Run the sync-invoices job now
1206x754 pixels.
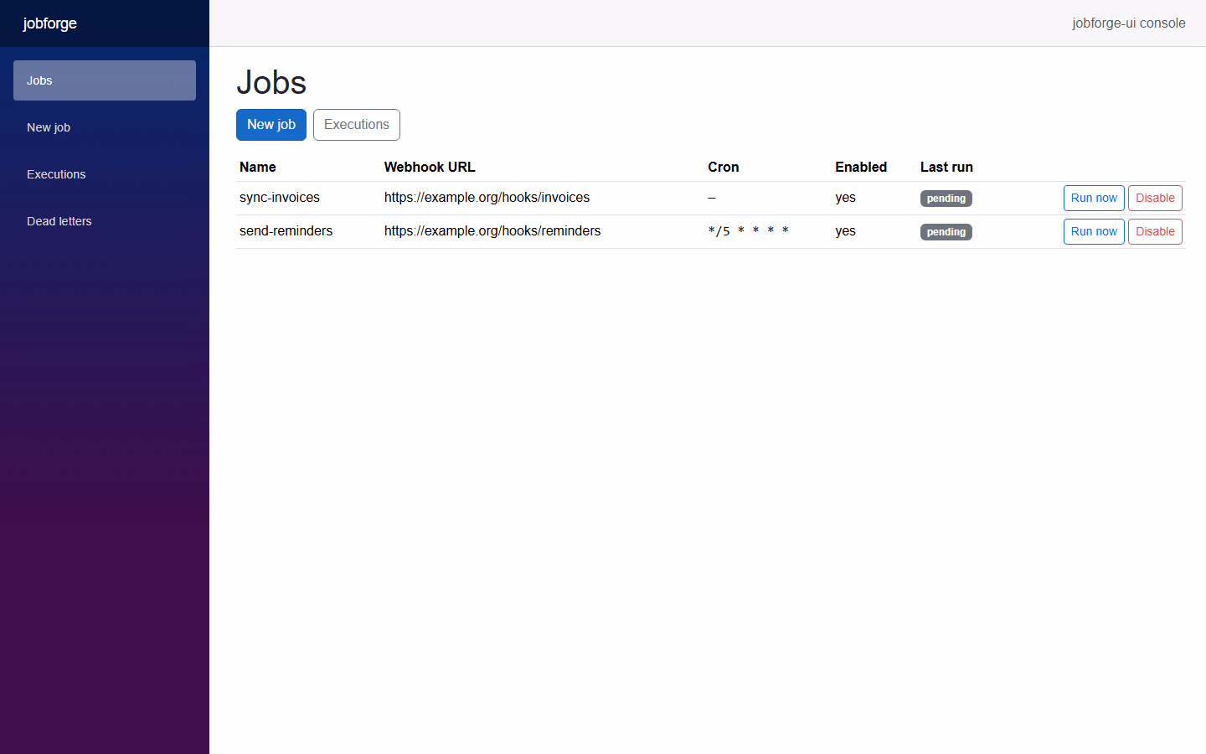click(x=1094, y=199)
